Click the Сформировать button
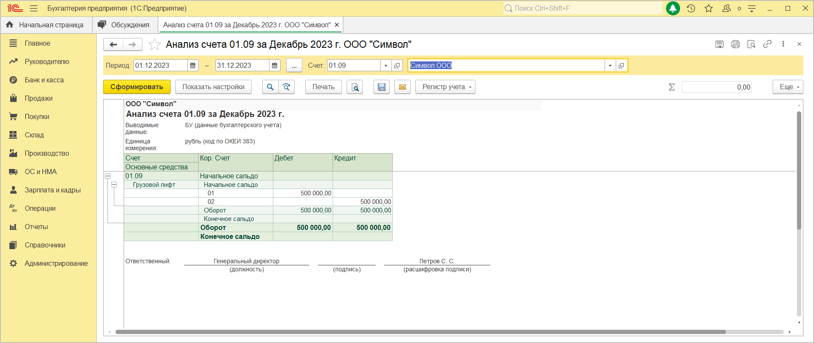The height and width of the screenshot is (343, 814). pos(137,87)
